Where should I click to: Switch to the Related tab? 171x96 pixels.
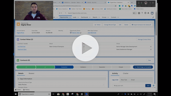point(32,74)
